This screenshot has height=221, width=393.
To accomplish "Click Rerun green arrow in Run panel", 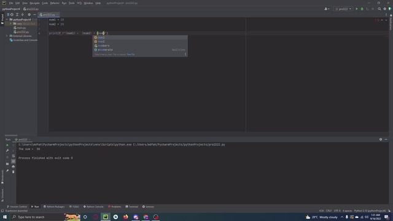I will (x=7, y=145).
